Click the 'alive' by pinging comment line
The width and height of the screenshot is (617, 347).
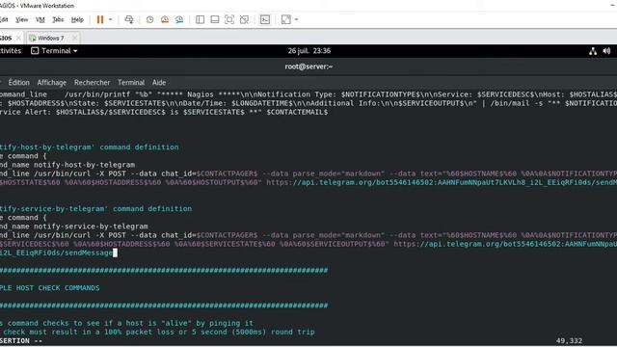[x=126, y=323]
